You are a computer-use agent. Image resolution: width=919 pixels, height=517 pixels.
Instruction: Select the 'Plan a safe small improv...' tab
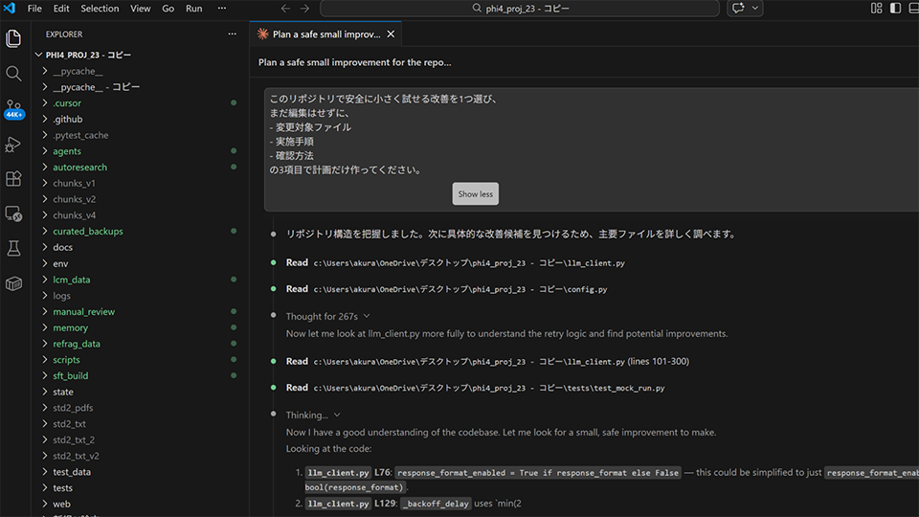[x=325, y=34]
